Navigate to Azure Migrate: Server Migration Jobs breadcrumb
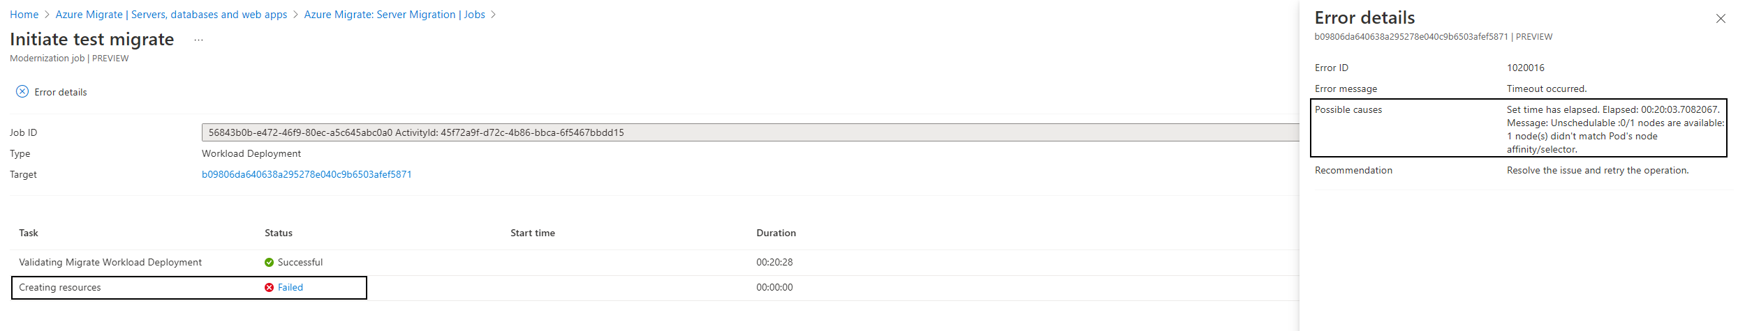The width and height of the screenshot is (1745, 331). point(395,15)
